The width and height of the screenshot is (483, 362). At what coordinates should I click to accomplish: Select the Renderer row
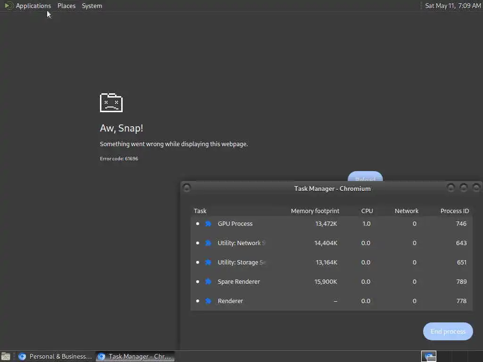[x=332, y=301]
